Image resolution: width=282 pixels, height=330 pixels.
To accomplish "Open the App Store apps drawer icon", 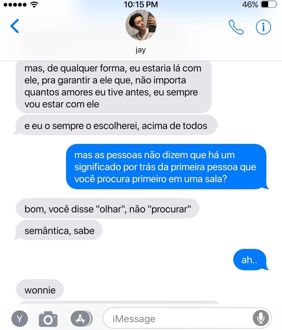I will pyautogui.click(x=81, y=319).
